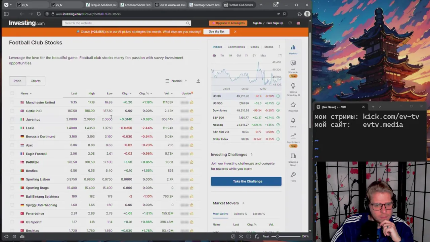Sort table by Name column arrow

(x=31, y=93)
